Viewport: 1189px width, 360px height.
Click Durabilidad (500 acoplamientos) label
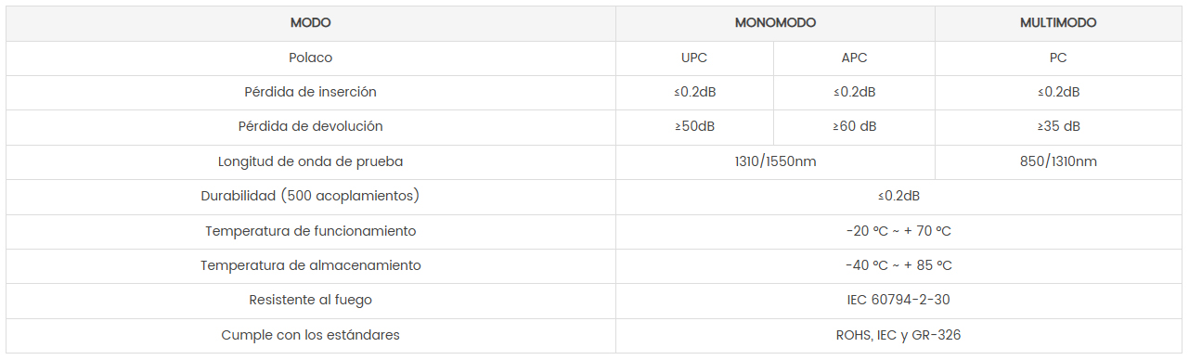[310, 196]
